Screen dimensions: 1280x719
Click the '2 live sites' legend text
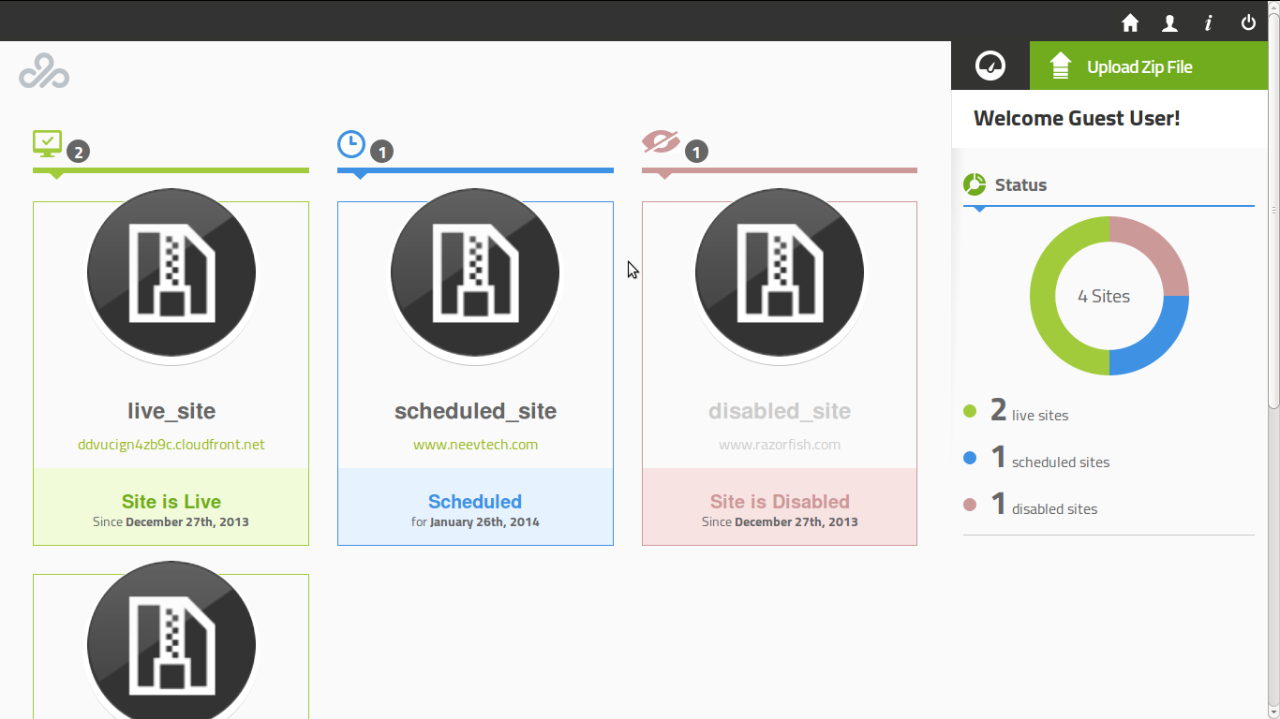click(x=1029, y=411)
